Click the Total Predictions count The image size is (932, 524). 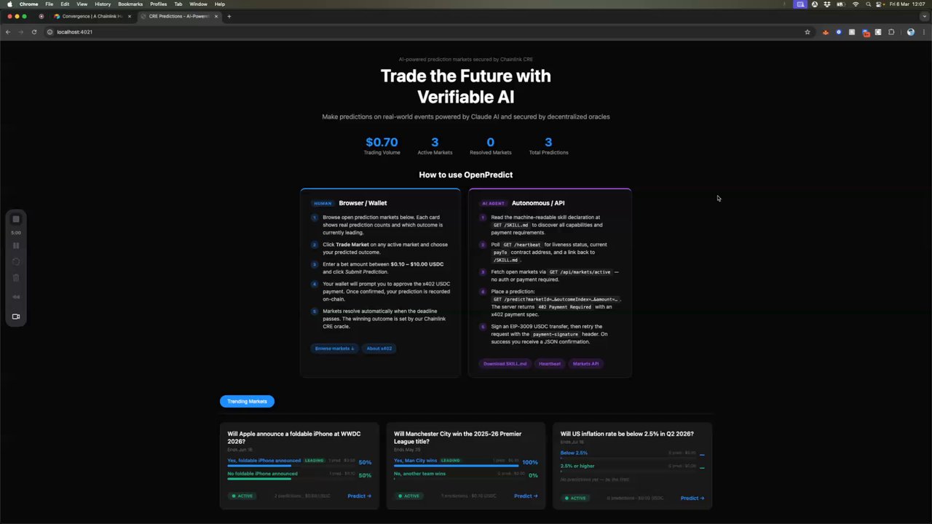(x=548, y=143)
